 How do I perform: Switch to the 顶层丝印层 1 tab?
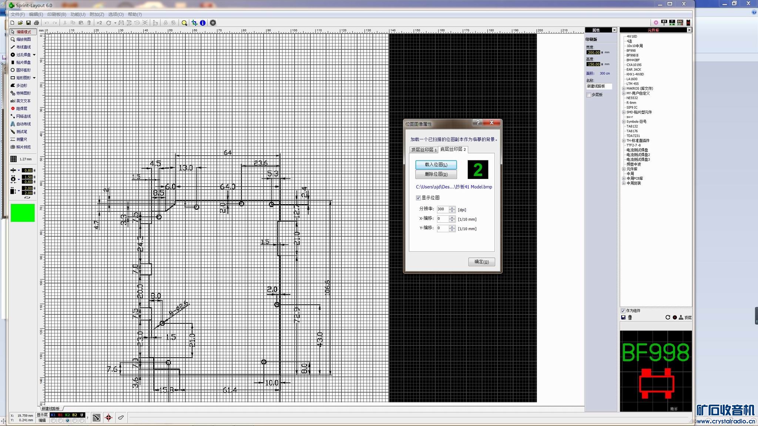[x=424, y=150]
